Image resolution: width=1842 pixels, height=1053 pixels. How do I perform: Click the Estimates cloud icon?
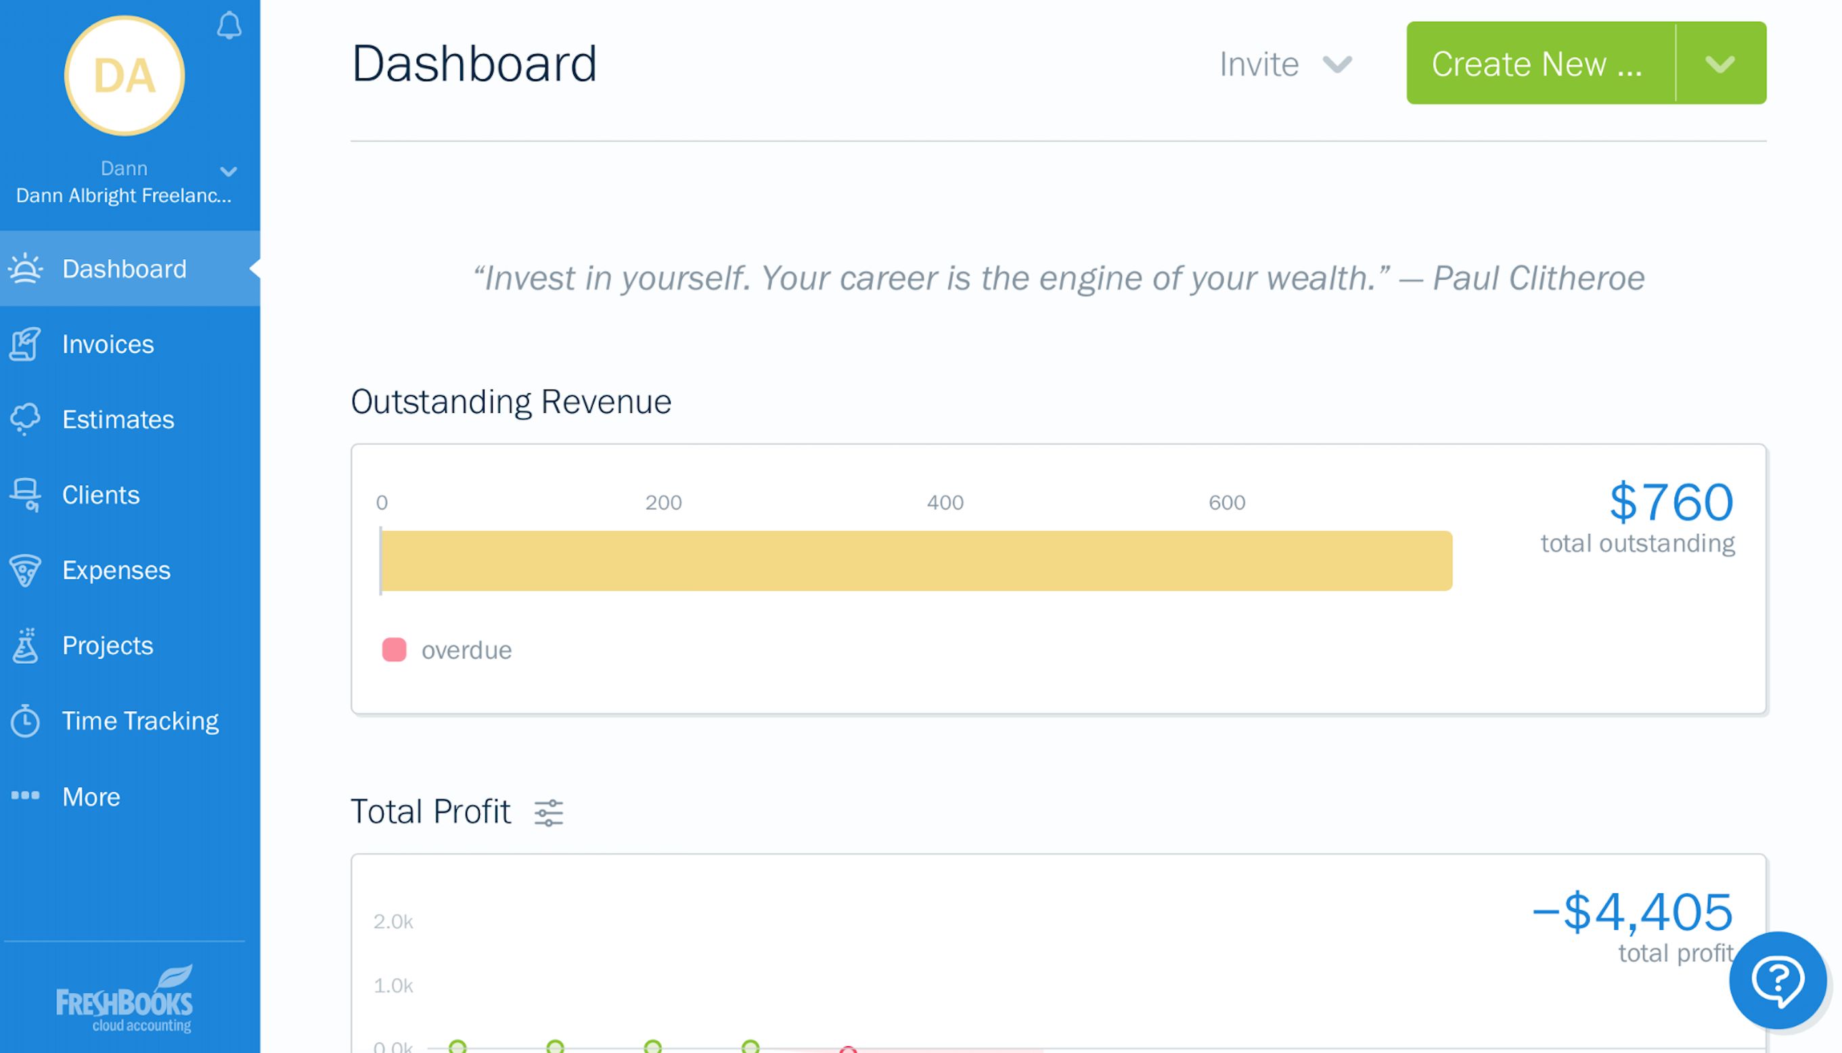click(x=25, y=419)
